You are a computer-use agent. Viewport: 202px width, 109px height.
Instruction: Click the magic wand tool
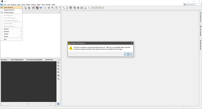(x=89, y=8)
